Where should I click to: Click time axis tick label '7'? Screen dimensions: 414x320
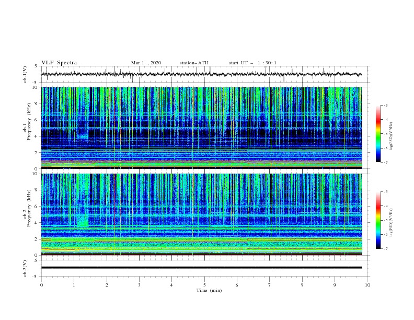tap(270, 285)
